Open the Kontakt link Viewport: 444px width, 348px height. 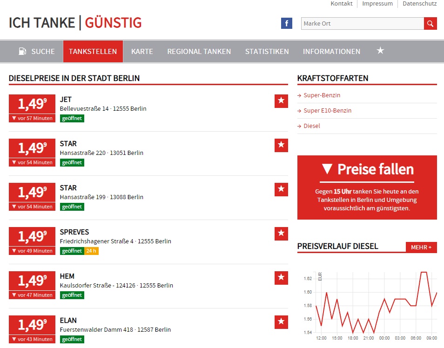click(342, 4)
